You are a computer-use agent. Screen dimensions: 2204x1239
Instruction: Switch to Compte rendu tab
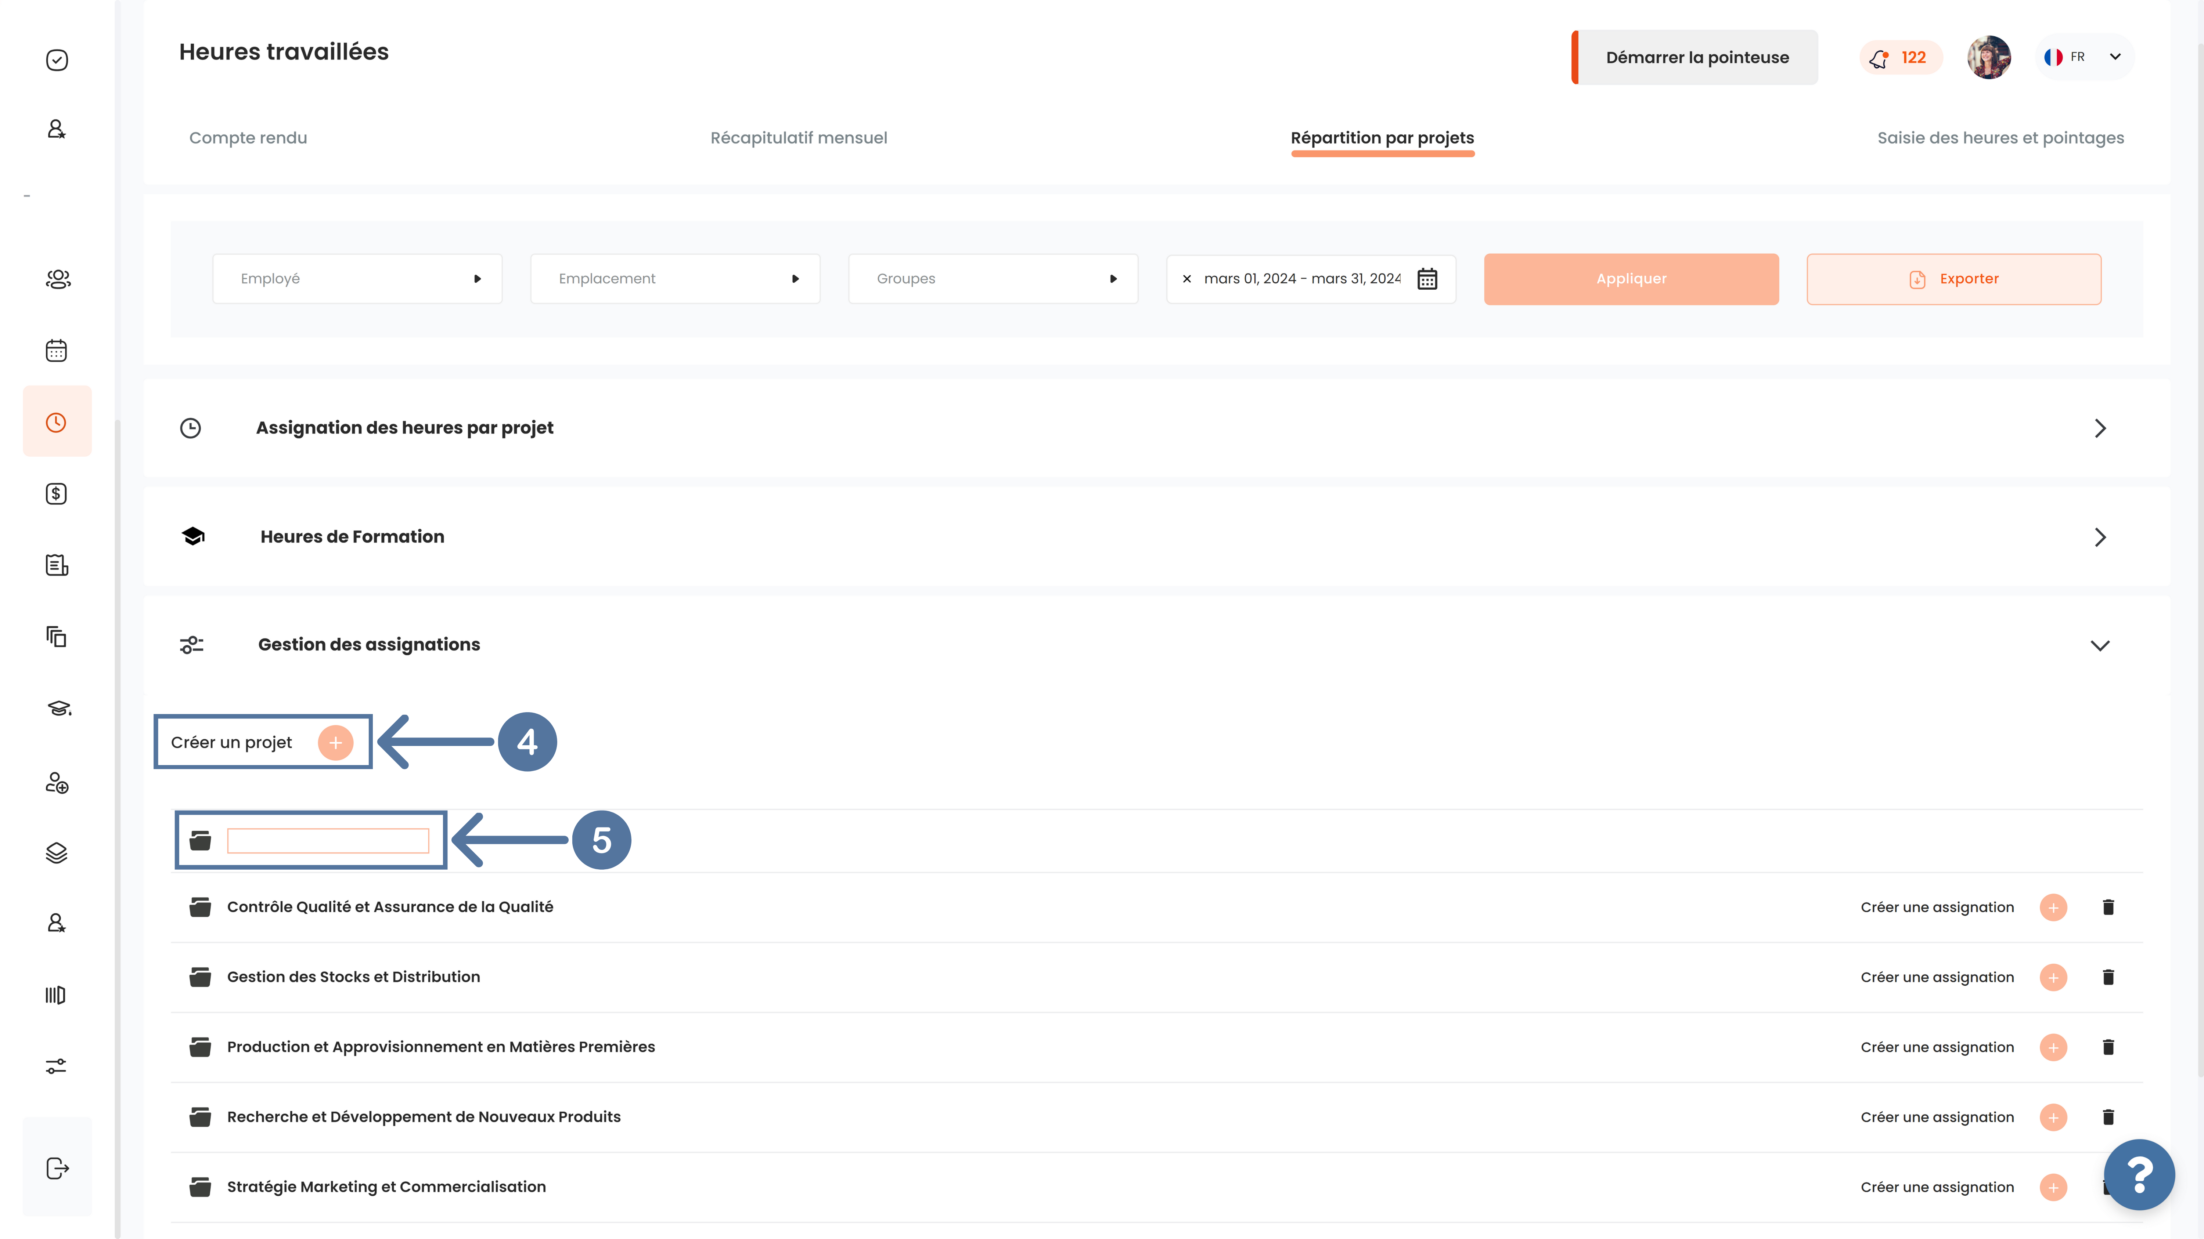(248, 138)
